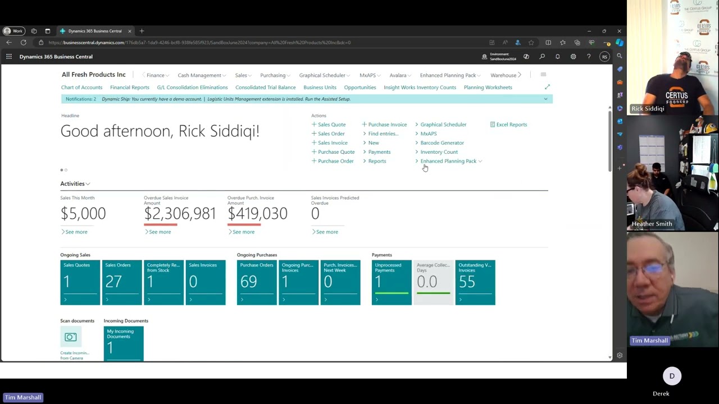Click the environment sandbox icon

[x=484, y=57]
